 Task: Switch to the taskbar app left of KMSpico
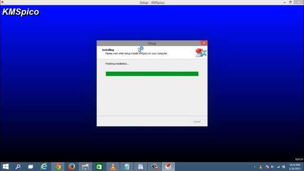click(154, 167)
